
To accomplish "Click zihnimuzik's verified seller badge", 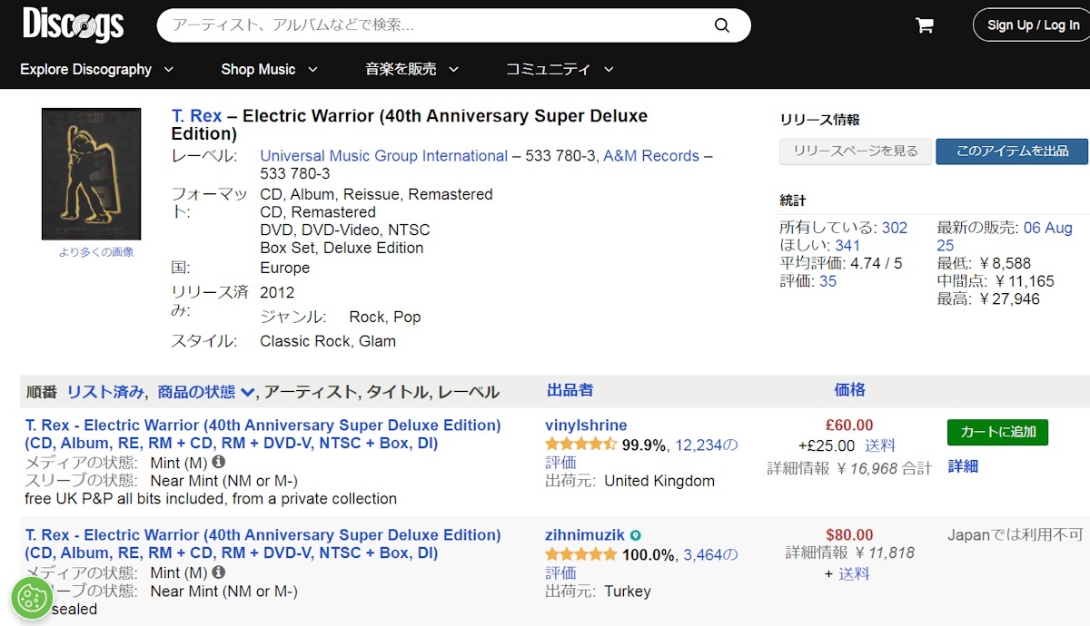I will point(636,535).
